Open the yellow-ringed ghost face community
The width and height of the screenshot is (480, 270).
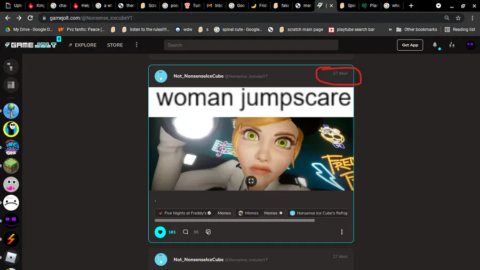coord(11,129)
